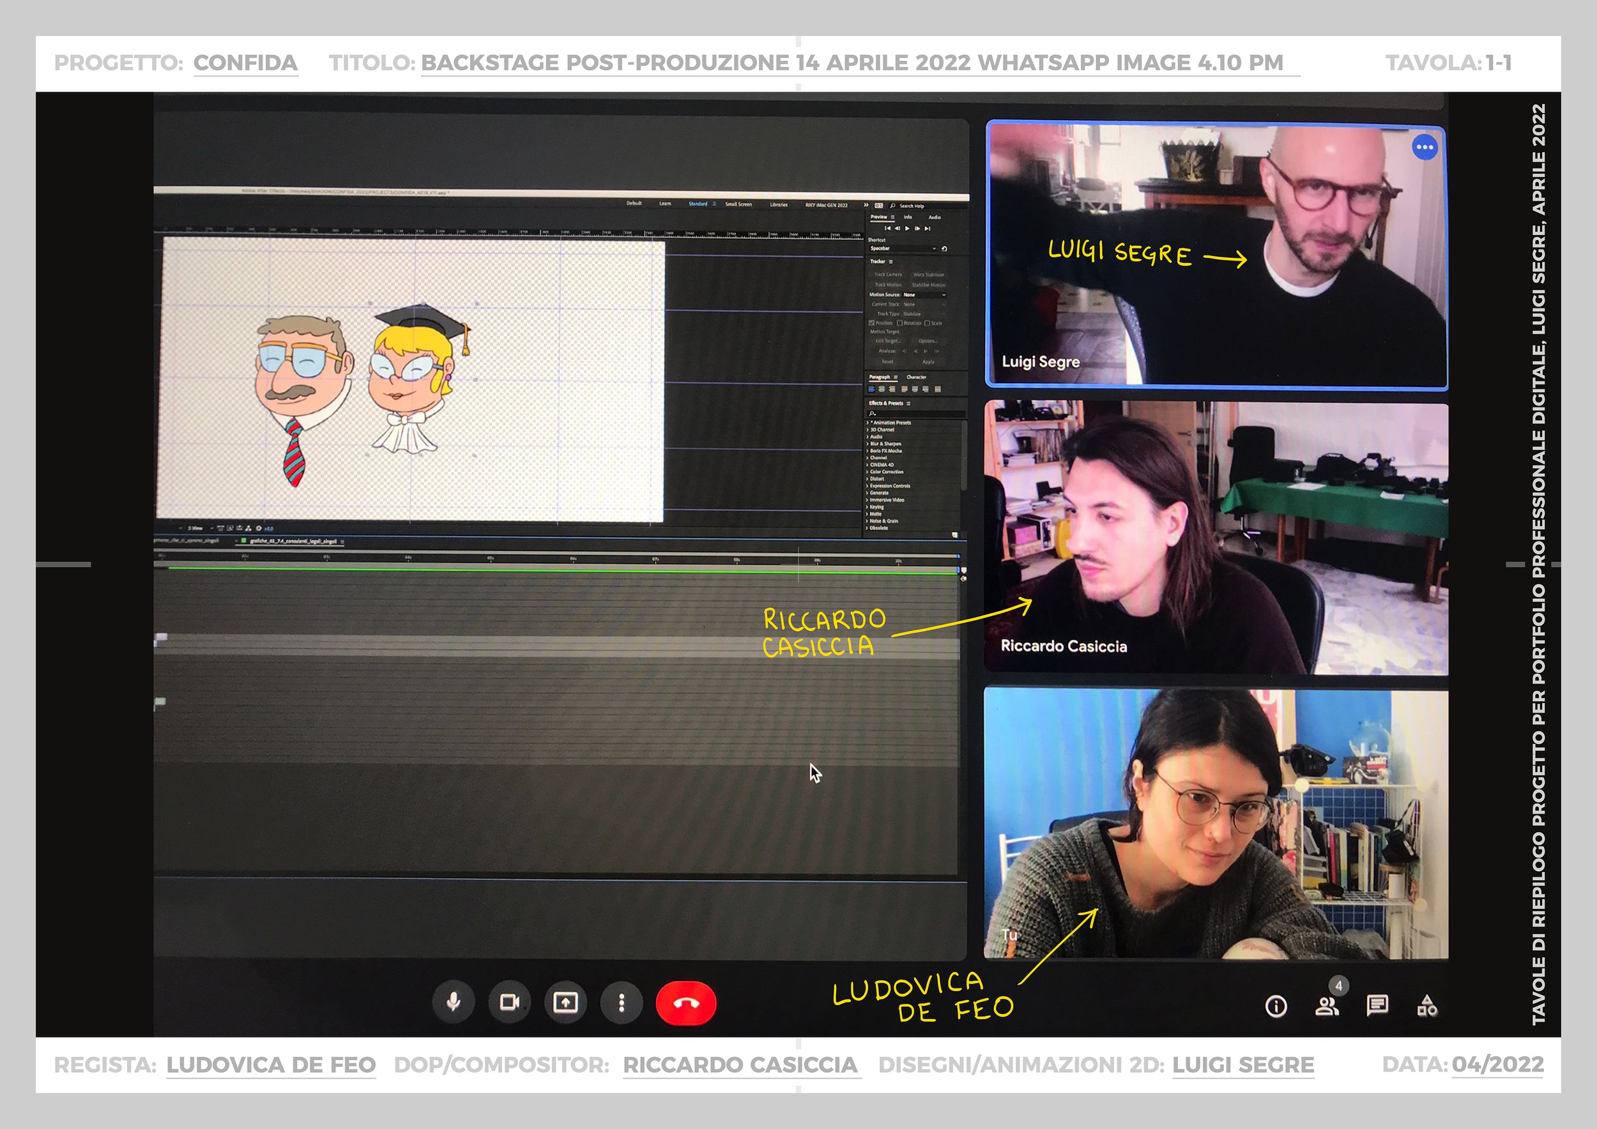Step forward one frame in Preview panel
The height and width of the screenshot is (1129, 1597).
pos(917,229)
